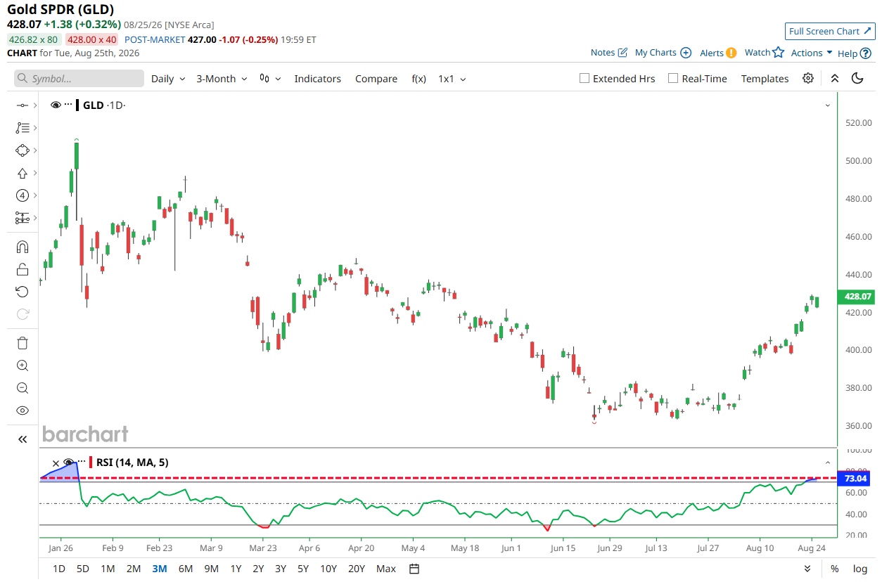The width and height of the screenshot is (882, 582).
Task: Open the custom date range calendar
Action: 414,569
